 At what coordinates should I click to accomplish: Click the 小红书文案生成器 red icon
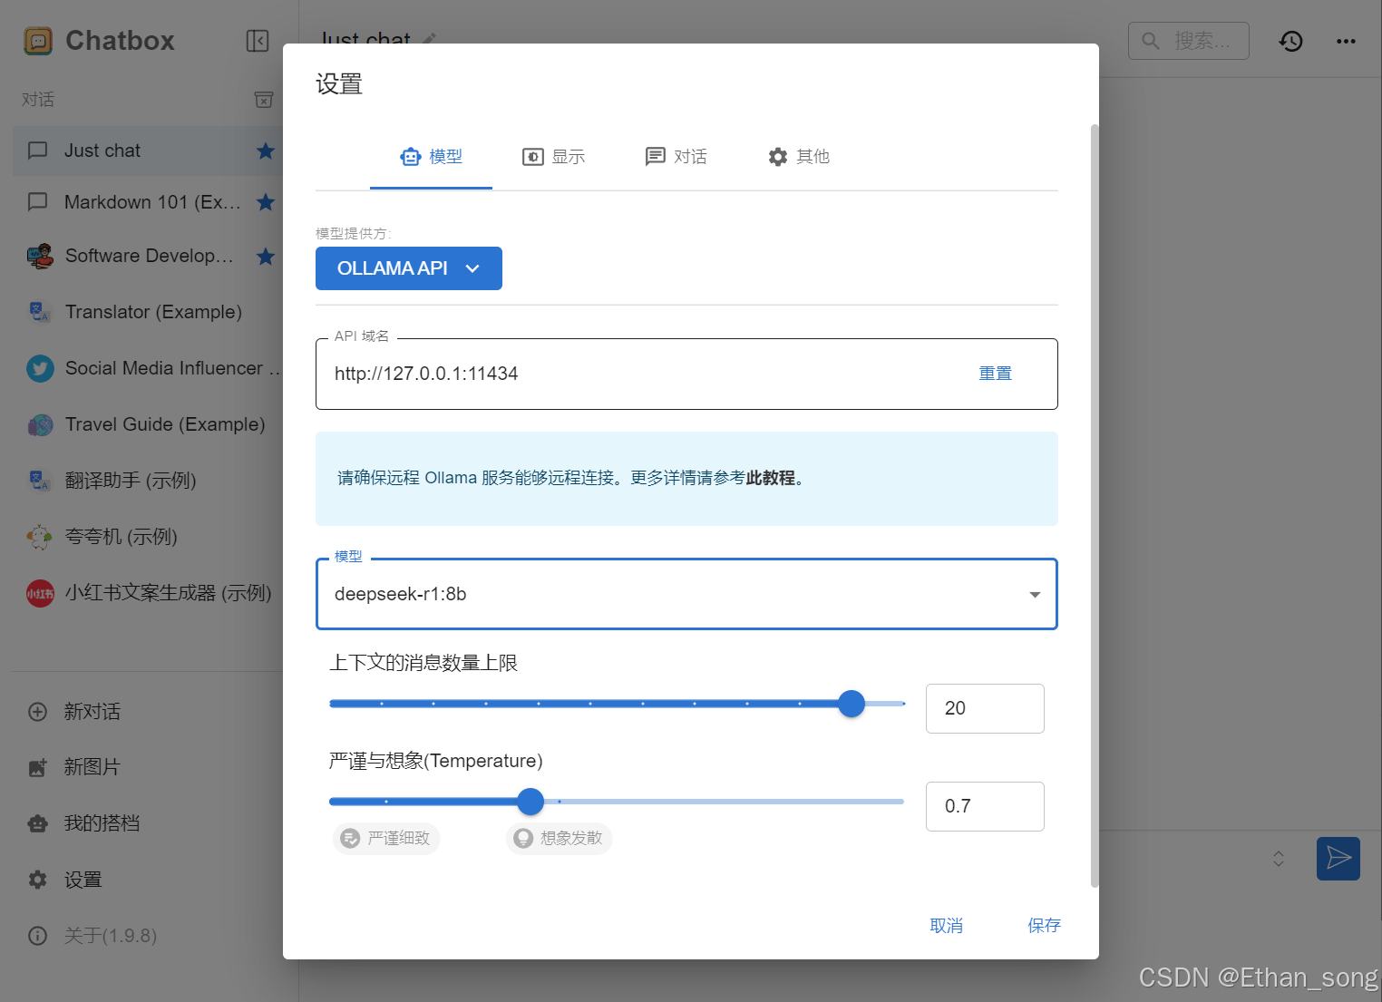pyautogui.click(x=40, y=593)
